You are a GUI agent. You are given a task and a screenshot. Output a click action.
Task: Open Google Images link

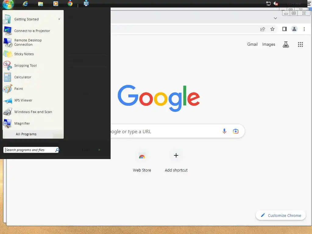[268, 44]
